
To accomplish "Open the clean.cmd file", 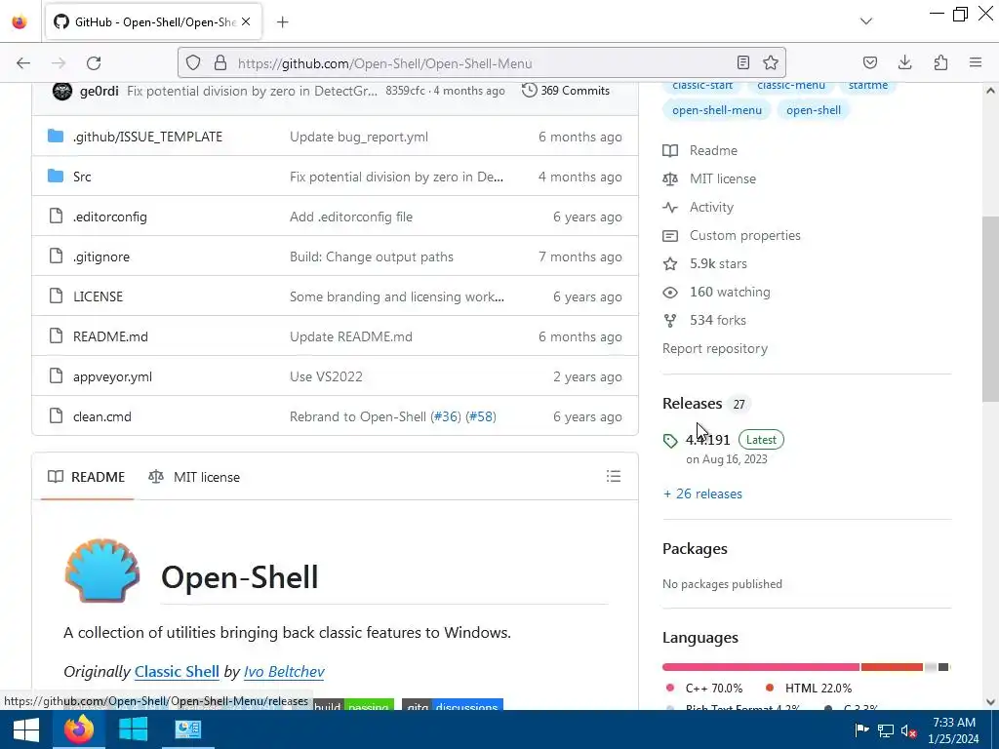I will (x=101, y=417).
